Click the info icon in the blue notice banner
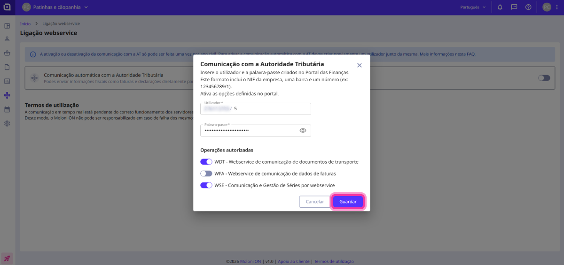 click(33, 54)
